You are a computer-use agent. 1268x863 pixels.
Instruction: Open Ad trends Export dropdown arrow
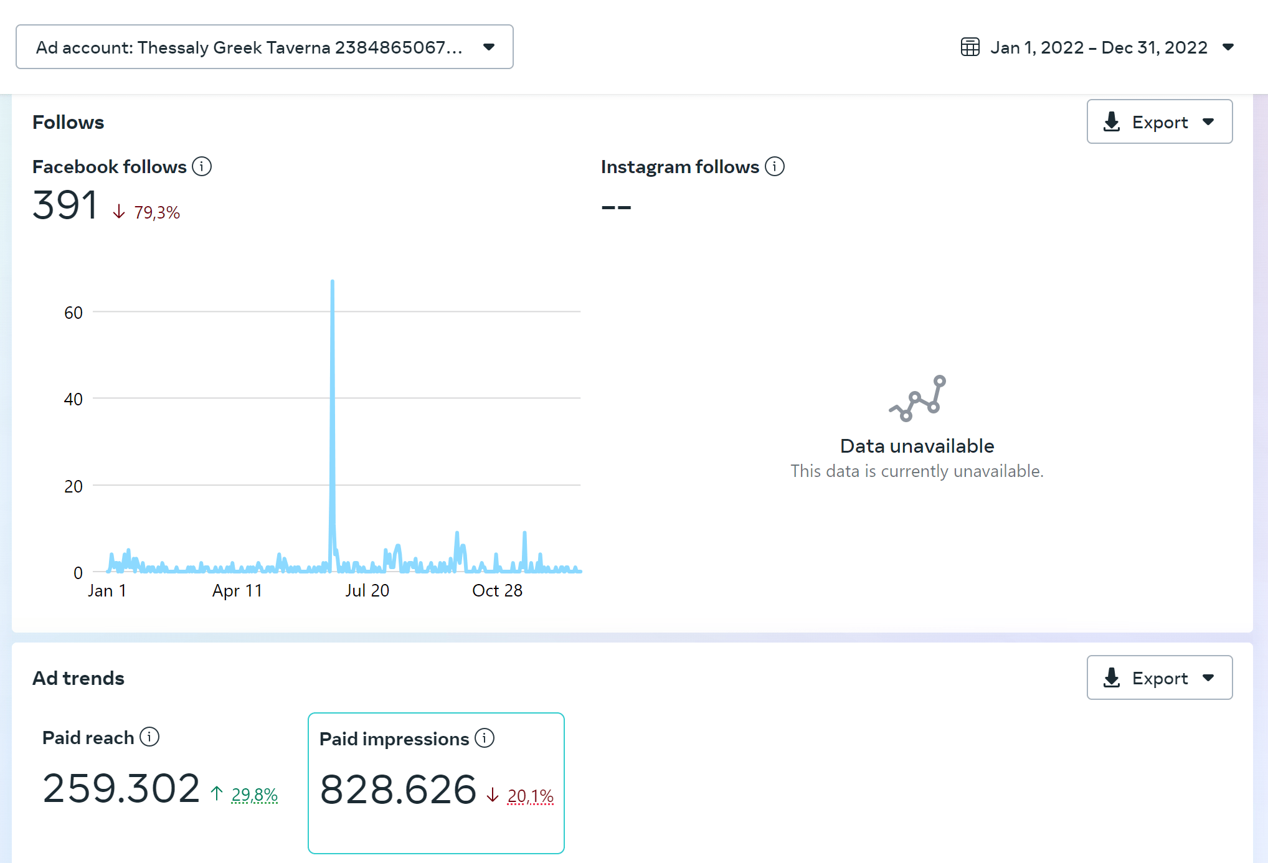(1209, 678)
